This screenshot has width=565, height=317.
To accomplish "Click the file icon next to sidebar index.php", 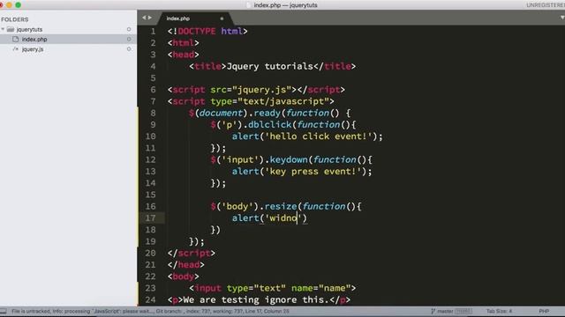I will 16,39.
